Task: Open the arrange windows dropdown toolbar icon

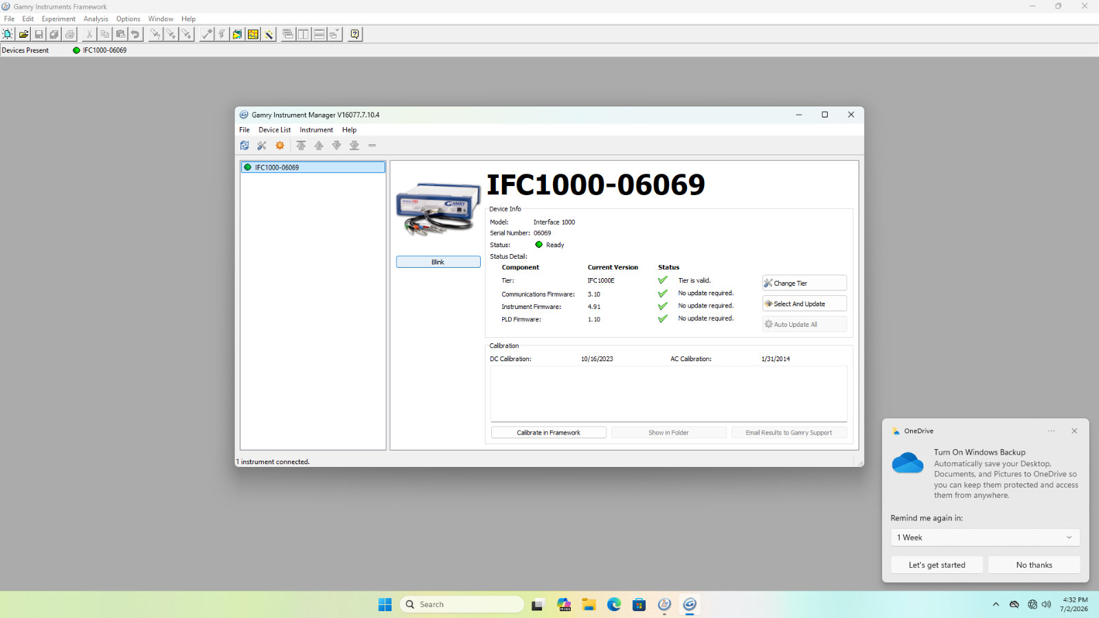Action: [334, 34]
